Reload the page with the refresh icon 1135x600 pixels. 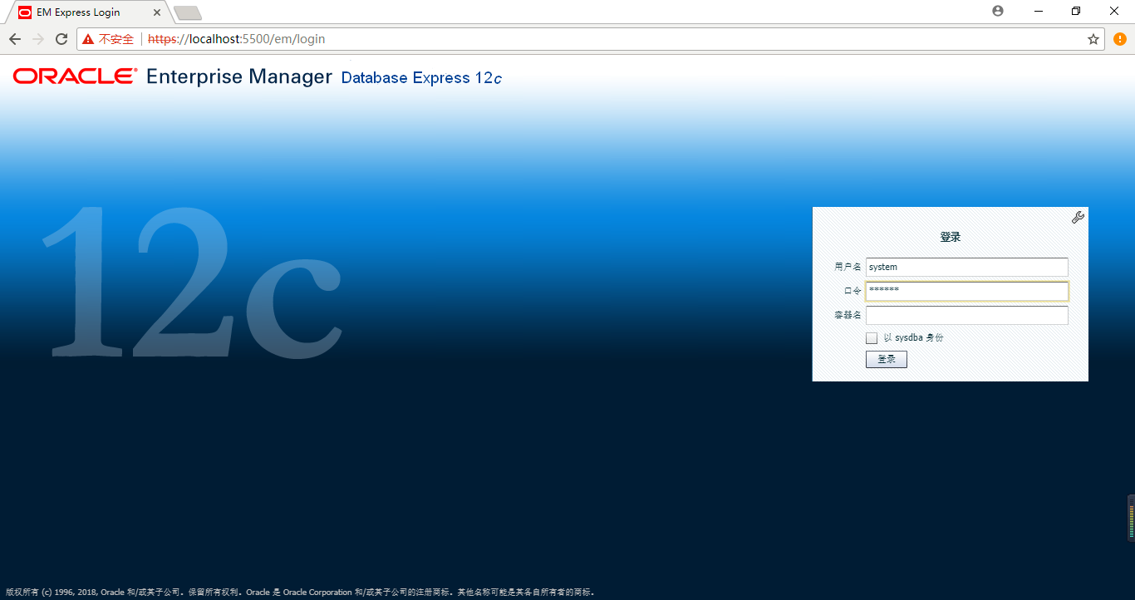point(61,39)
